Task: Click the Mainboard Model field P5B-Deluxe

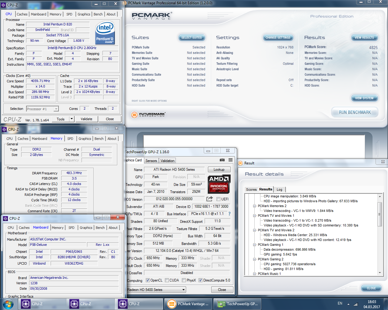Action: 57,245
